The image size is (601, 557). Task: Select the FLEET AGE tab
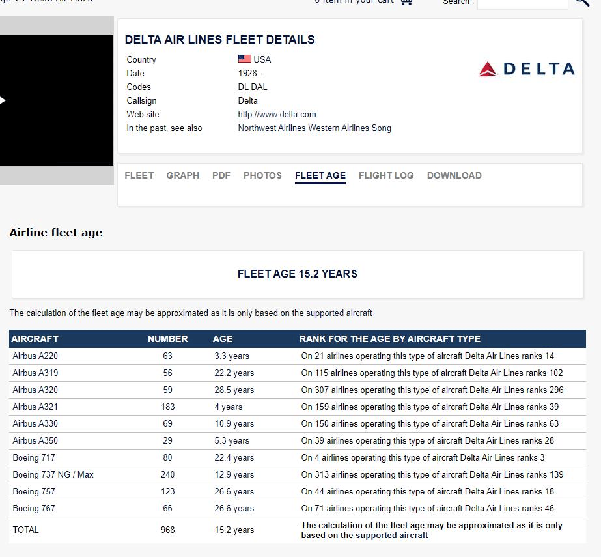(x=320, y=175)
